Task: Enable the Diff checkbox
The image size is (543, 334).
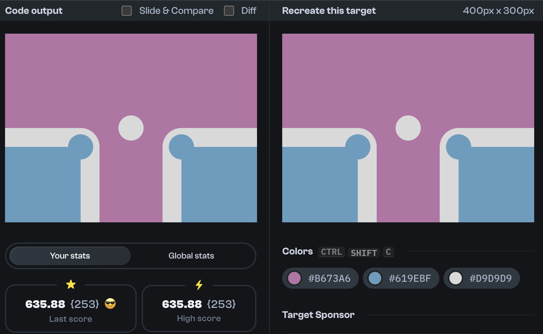Action: [229, 11]
